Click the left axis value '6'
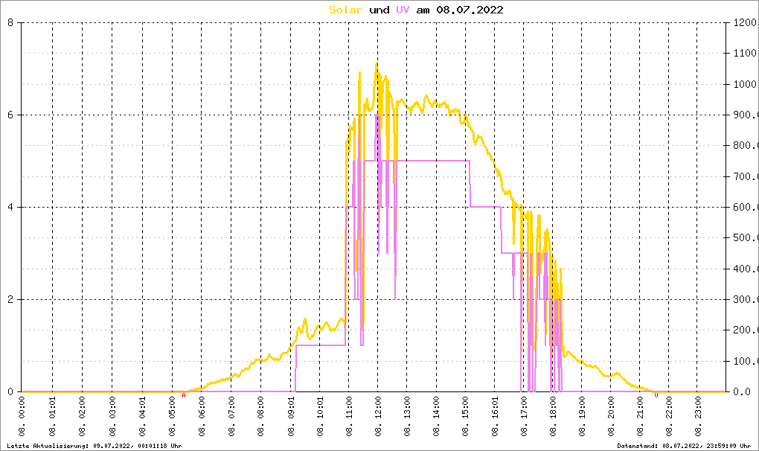 tap(10, 115)
